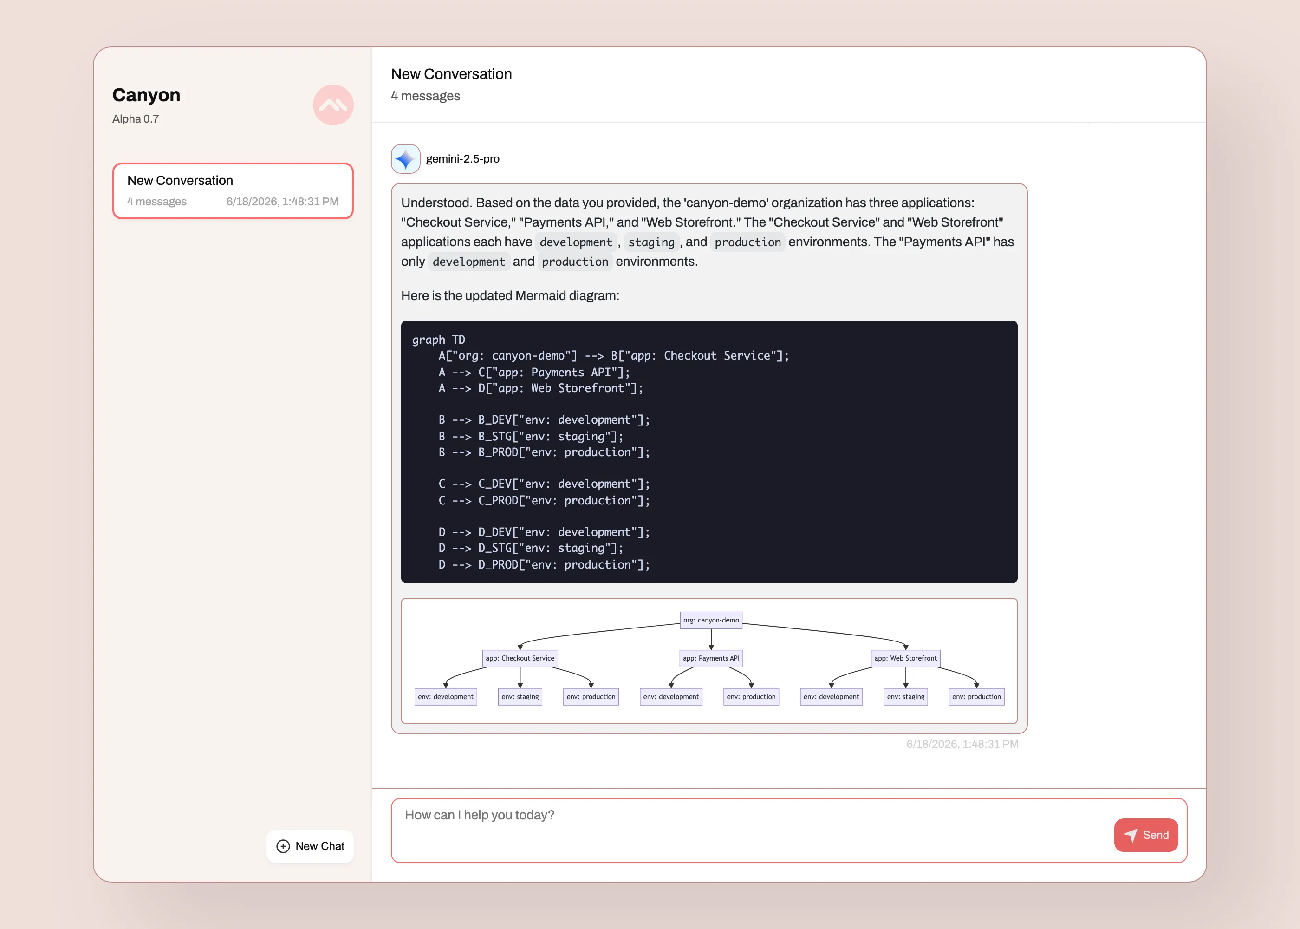
Task: Click the 'app: Payments API' diagram node
Action: 711,658
